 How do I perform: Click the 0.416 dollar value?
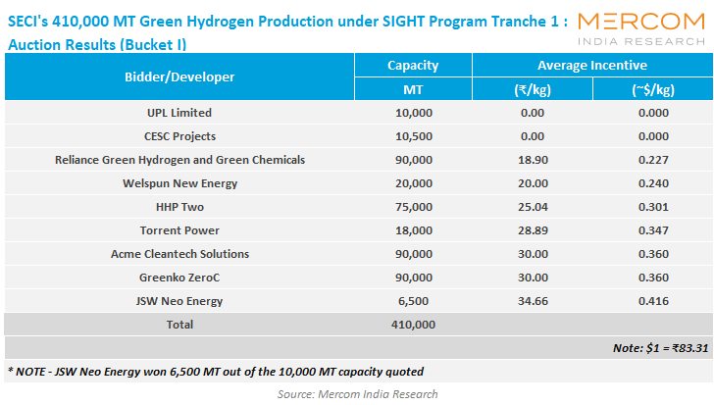[x=653, y=301]
